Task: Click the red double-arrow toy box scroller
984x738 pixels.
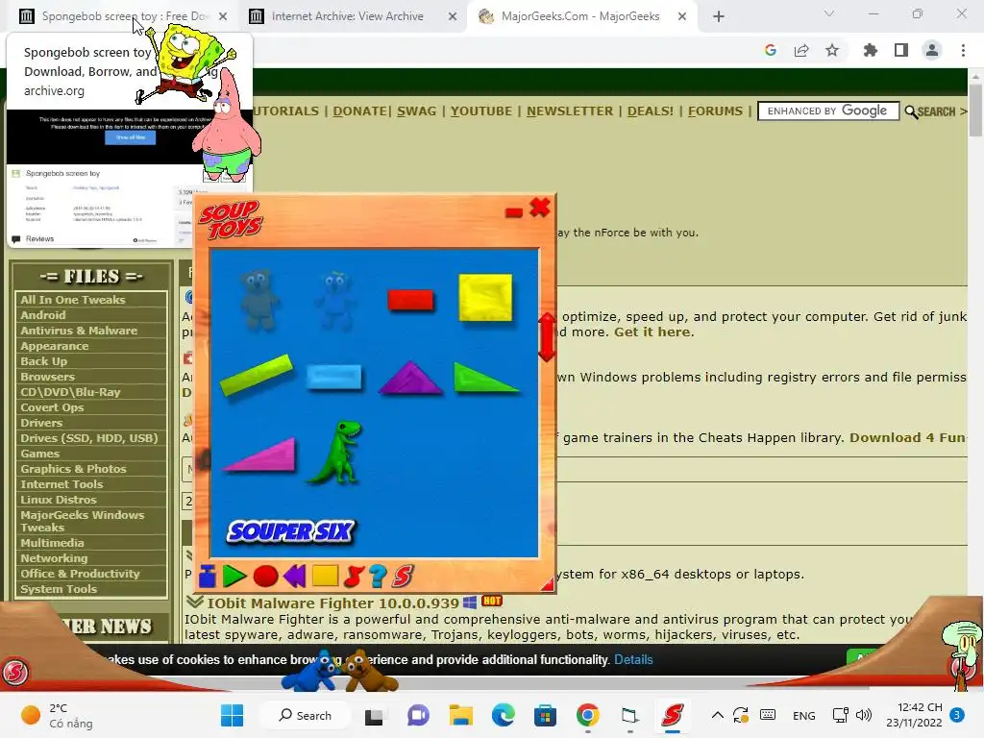Action: tap(547, 337)
